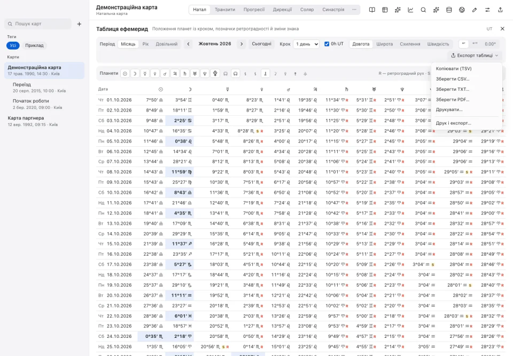Filter by the Усі tag
513x356 pixels.
[x=13, y=45]
